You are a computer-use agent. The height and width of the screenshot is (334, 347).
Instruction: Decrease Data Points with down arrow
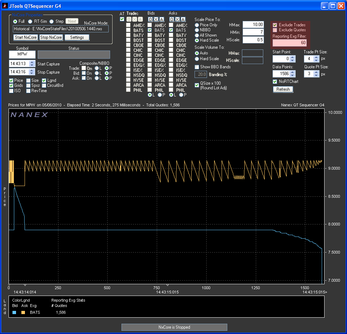coord(292,75)
